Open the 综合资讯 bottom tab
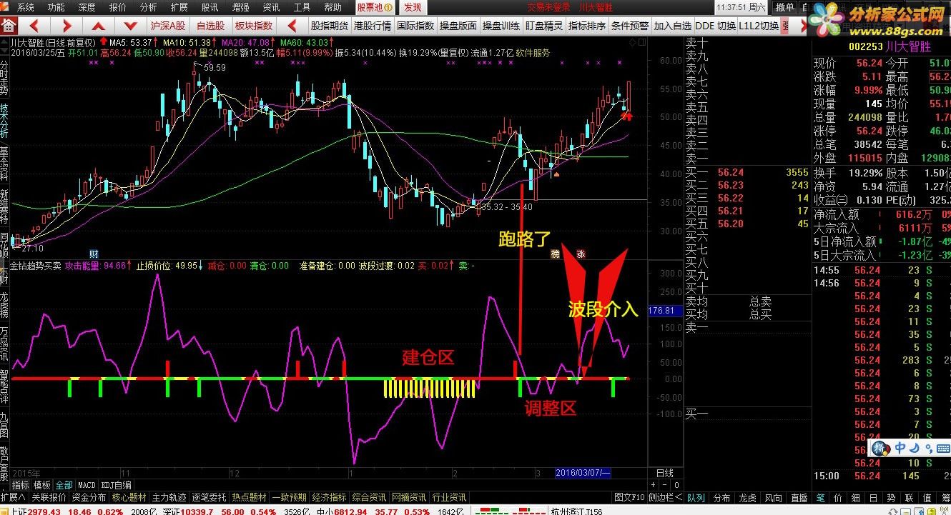The width and height of the screenshot is (951, 515). 370,497
